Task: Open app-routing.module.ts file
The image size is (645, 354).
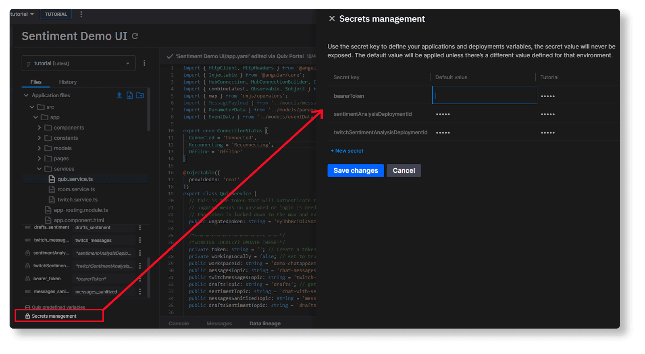Action: tap(81, 210)
